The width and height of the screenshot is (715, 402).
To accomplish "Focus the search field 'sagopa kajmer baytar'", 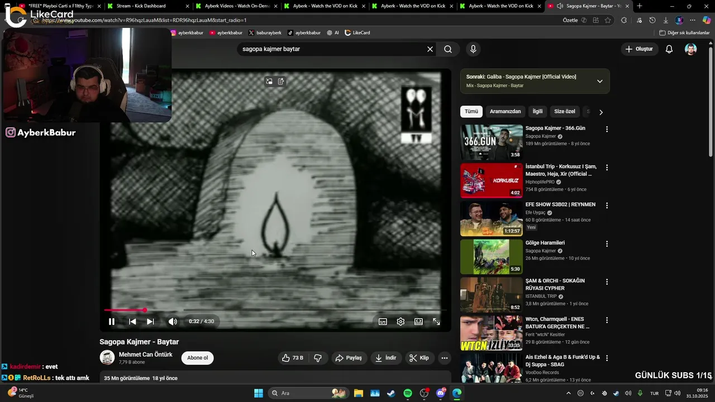I will point(332,49).
